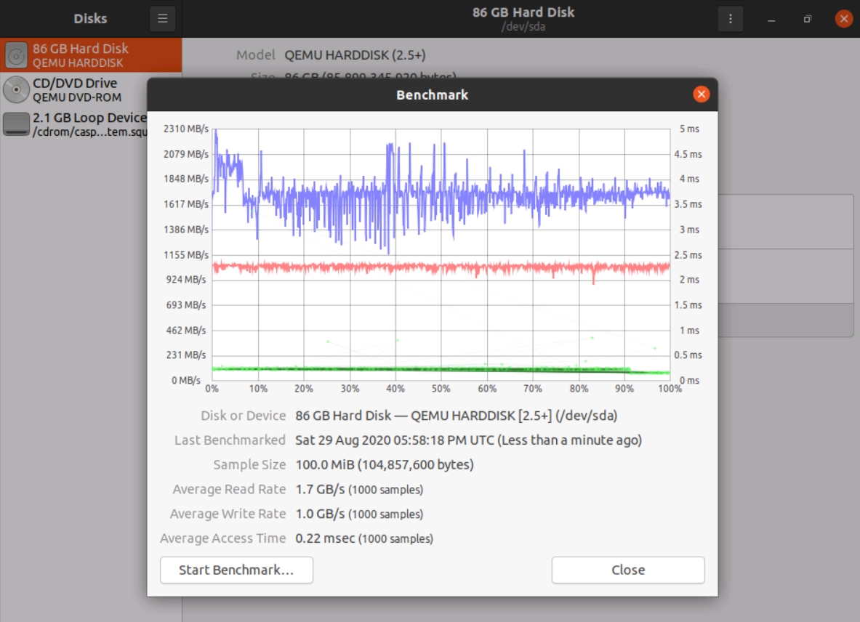The image size is (860, 622).
Task: Select the QEMU DVD-ROM device entry
Action: [x=77, y=97]
